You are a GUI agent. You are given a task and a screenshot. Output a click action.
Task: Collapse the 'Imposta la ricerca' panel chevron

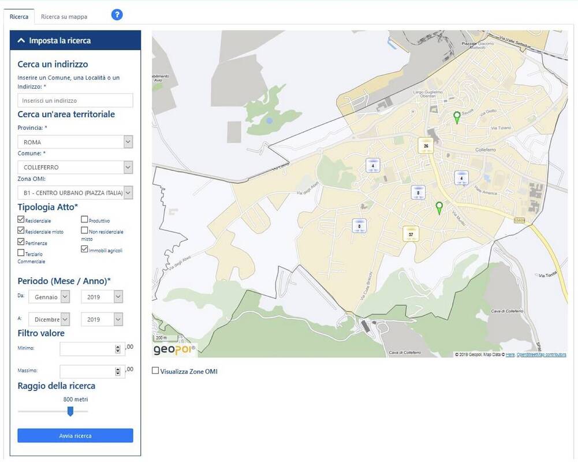point(21,40)
